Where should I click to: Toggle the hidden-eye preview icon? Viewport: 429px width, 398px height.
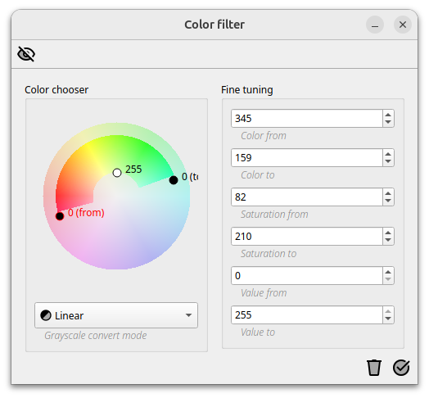[26, 54]
